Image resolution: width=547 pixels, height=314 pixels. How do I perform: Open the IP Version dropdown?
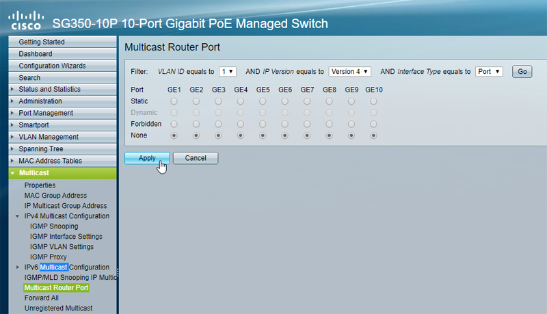coord(349,72)
